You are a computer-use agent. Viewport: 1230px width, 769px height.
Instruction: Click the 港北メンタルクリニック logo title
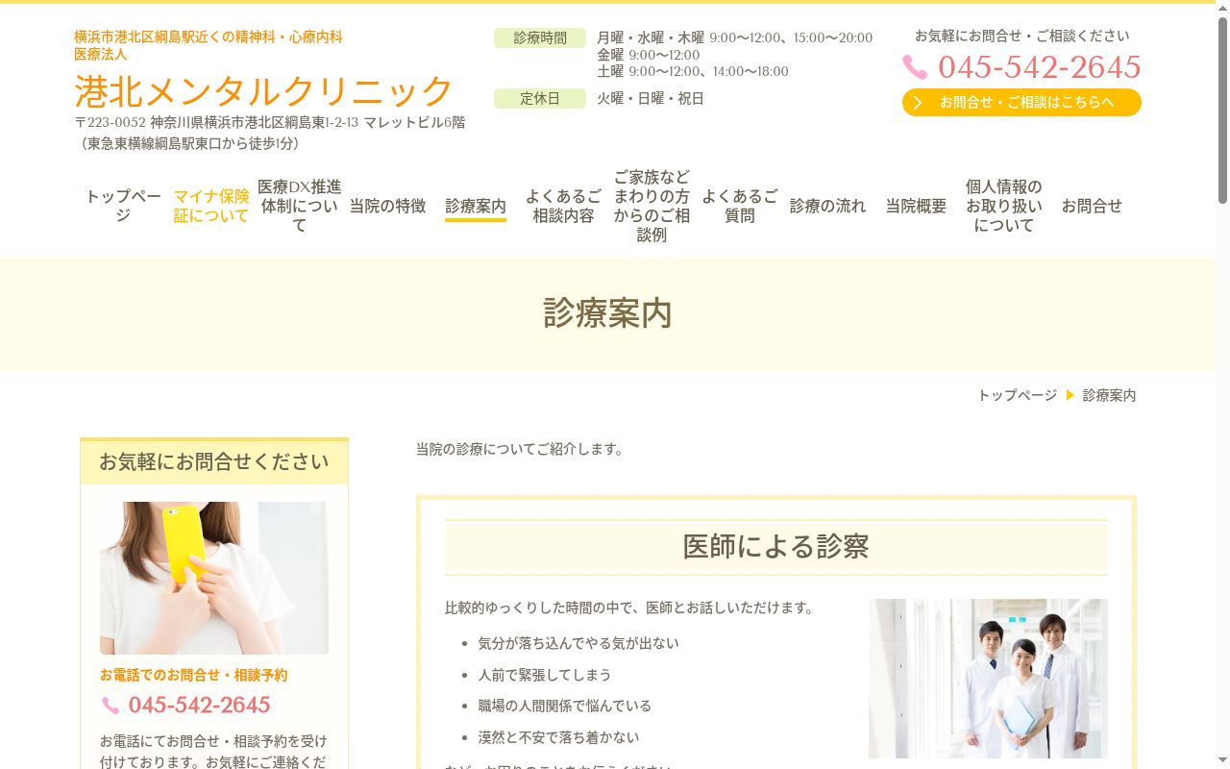(x=263, y=90)
